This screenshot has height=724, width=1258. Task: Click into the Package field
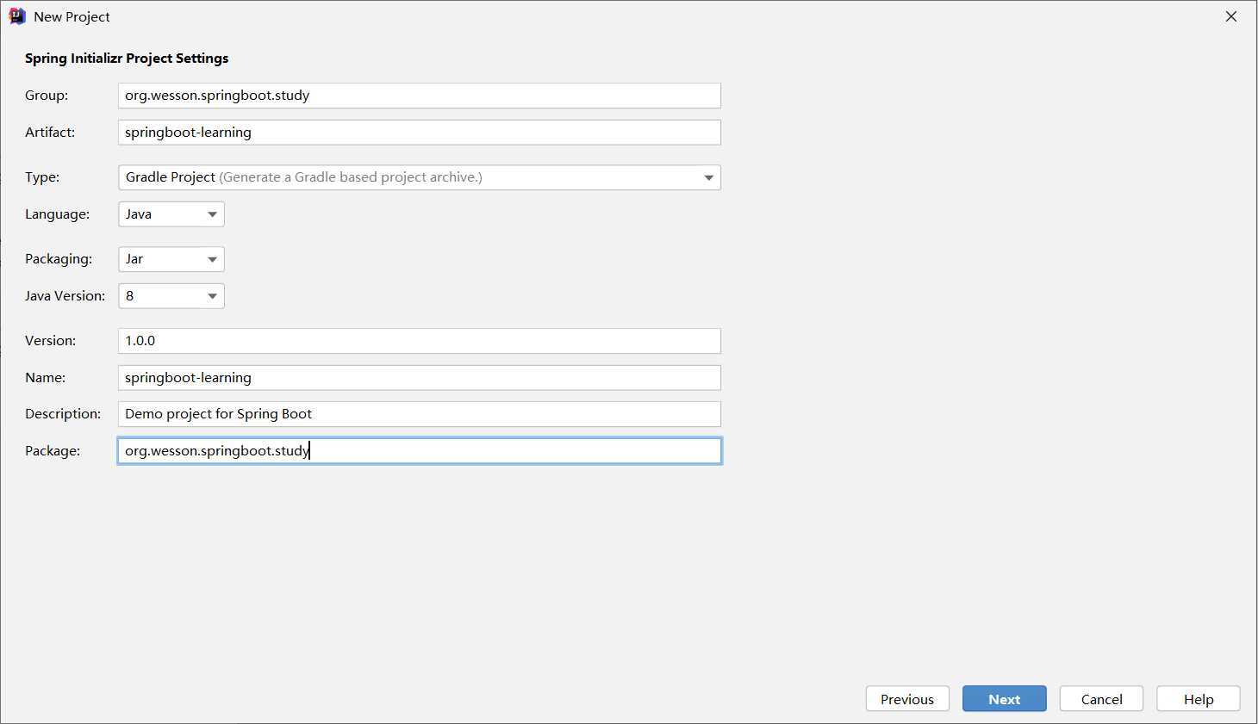pos(419,451)
